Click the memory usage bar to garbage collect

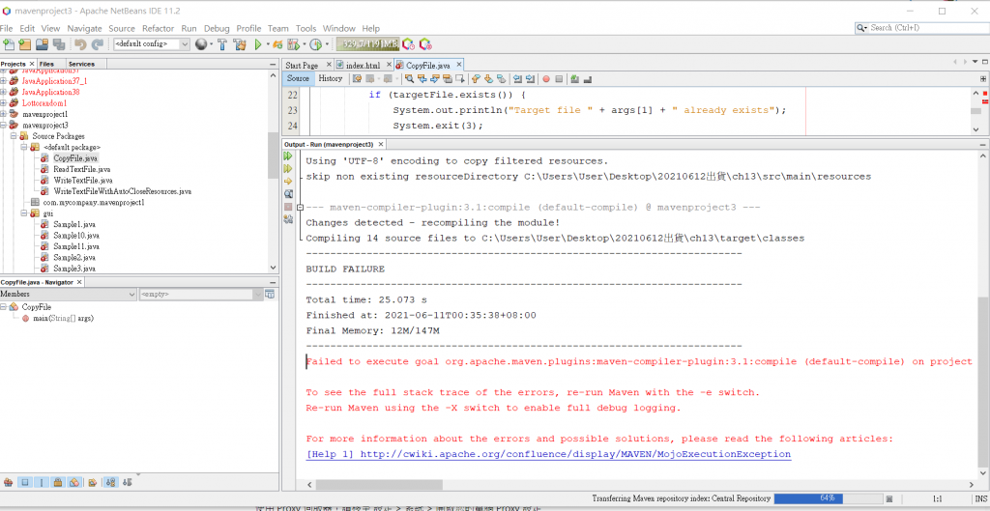[367, 43]
